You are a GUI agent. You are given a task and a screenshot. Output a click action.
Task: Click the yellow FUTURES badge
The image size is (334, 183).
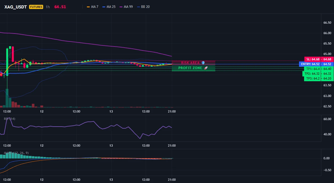coord(36,7)
